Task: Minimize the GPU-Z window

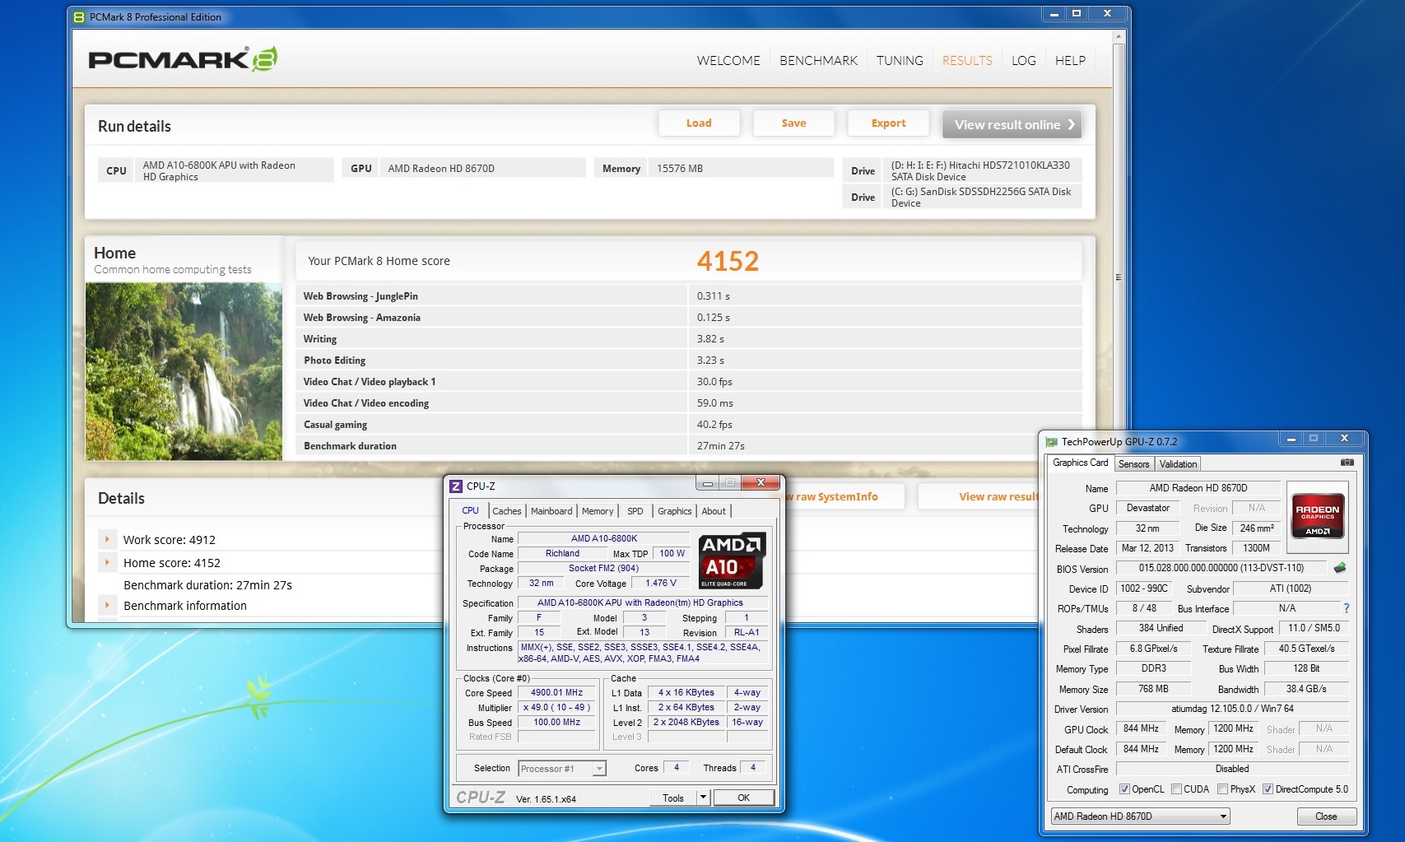Action: coord(1291,439)
